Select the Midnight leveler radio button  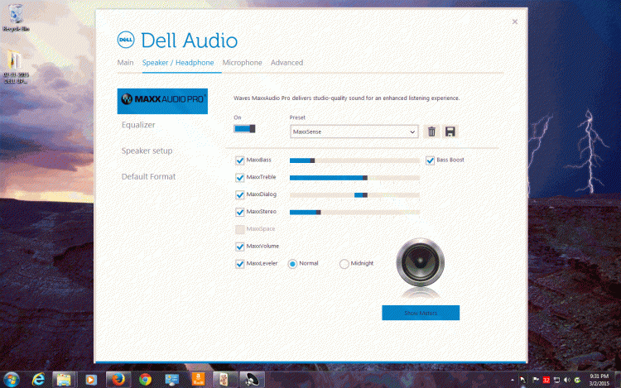click(x=344, y=264)
